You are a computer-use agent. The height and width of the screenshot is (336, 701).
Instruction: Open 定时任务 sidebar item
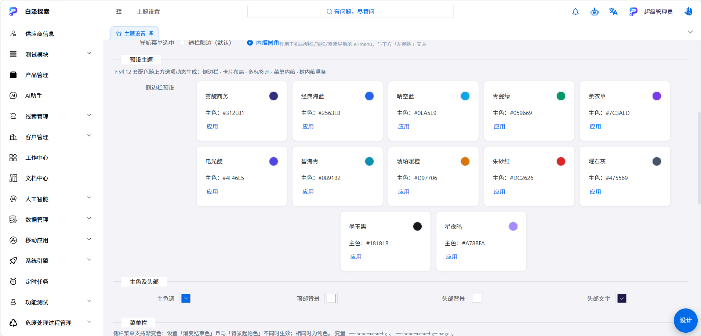pyautogui.click(x=51, y=282)
